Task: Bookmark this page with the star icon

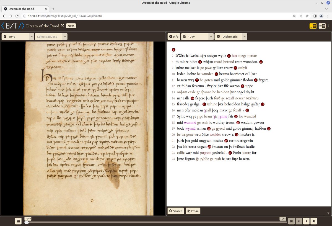Action: [x=307, y=16]
